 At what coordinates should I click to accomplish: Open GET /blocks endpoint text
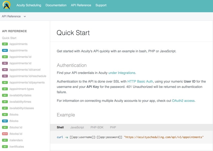point(14,114)
